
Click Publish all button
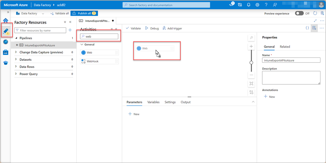pyautogui.click(x=84, y=13)
